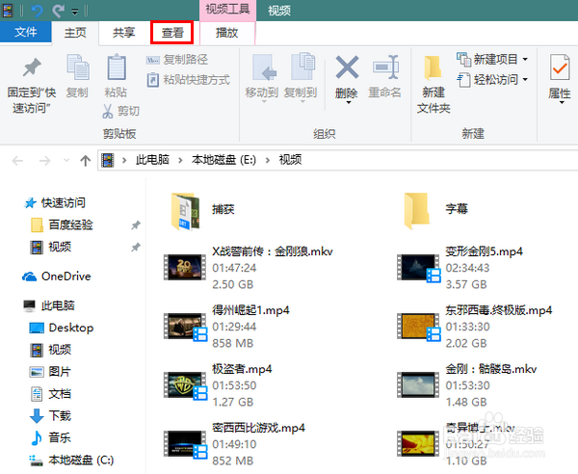
Task: Click the Copy (复制) icon in clipboard group
Action: (x=77, y=67)
